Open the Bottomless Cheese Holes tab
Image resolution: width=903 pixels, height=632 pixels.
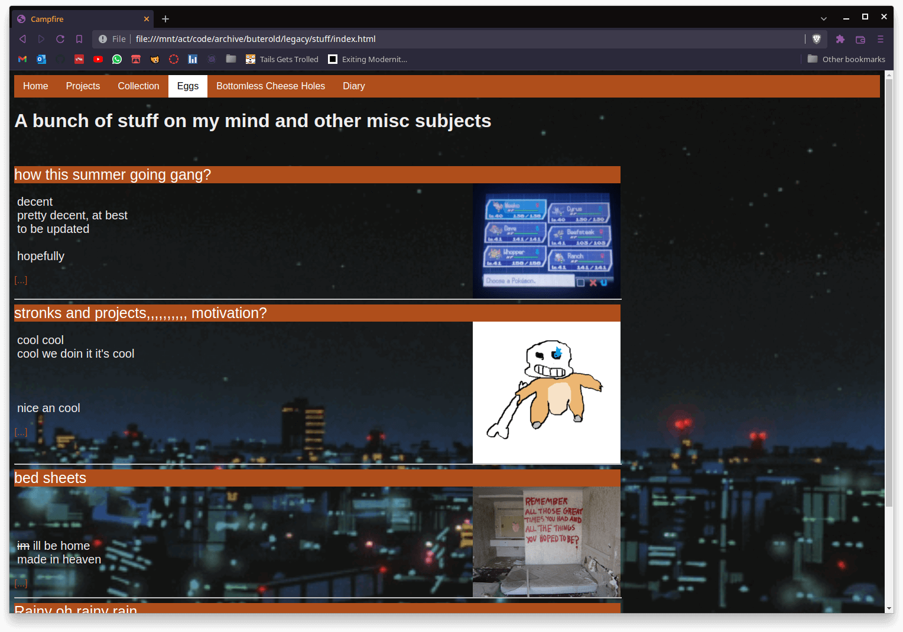pyautogui.click(x=271, y=86)
